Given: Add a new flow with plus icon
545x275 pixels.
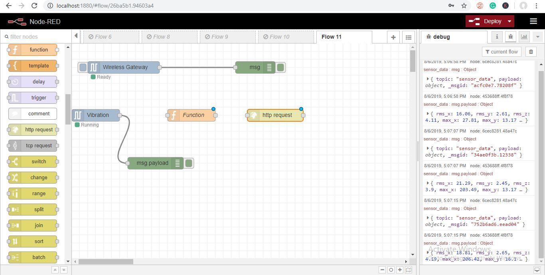Looking at the screenshot, I should click(x=393, y=37).
